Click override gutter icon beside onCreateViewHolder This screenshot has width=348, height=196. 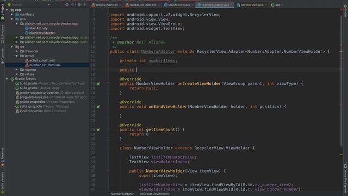98,84
